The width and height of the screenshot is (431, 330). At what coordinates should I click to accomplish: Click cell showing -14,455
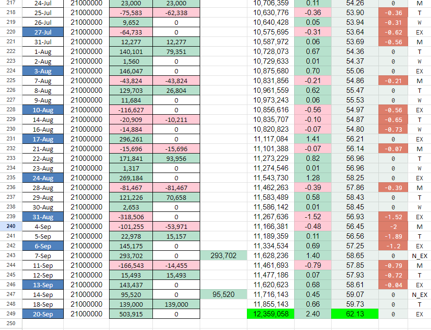point(176,265)
